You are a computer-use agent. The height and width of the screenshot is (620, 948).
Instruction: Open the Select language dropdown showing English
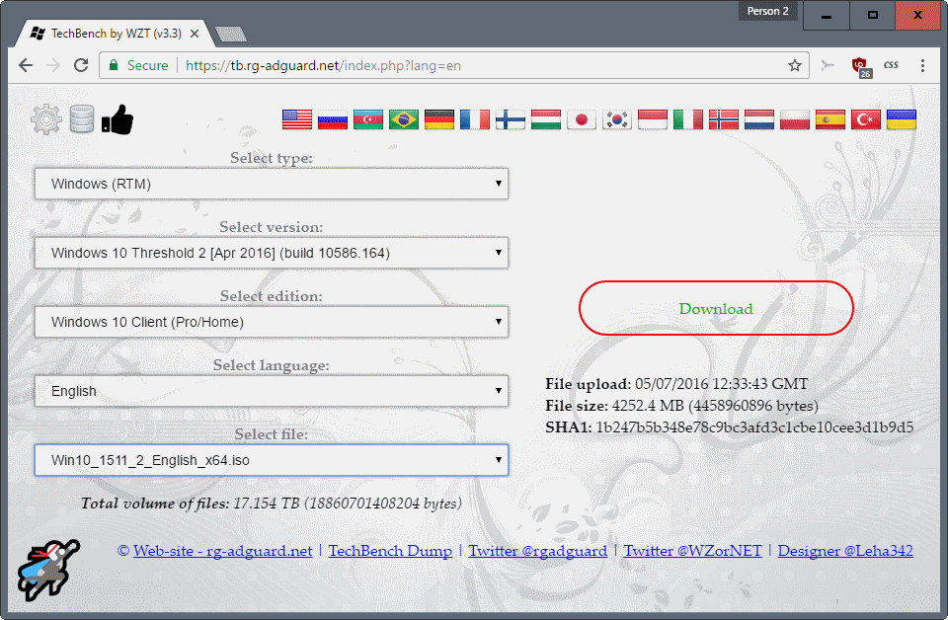pyautogui.click(x=272, y=391)
